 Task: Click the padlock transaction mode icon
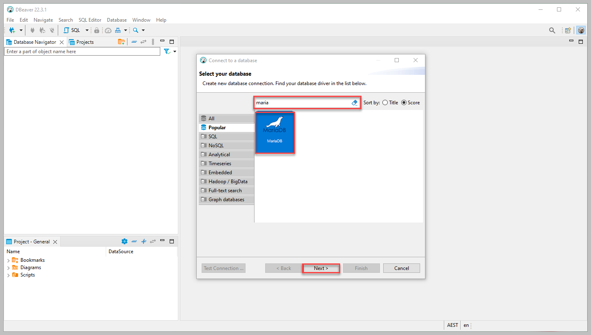pos(97,30)
